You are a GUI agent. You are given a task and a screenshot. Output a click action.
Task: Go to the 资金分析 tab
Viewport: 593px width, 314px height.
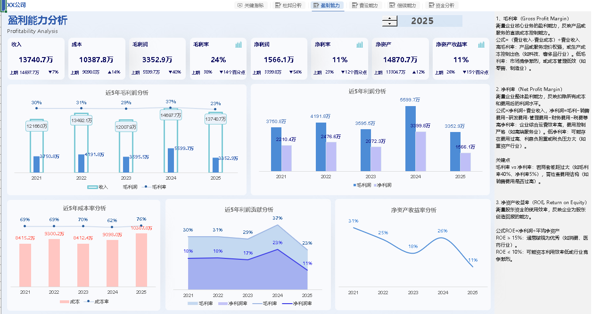click(x=441, y=6)
